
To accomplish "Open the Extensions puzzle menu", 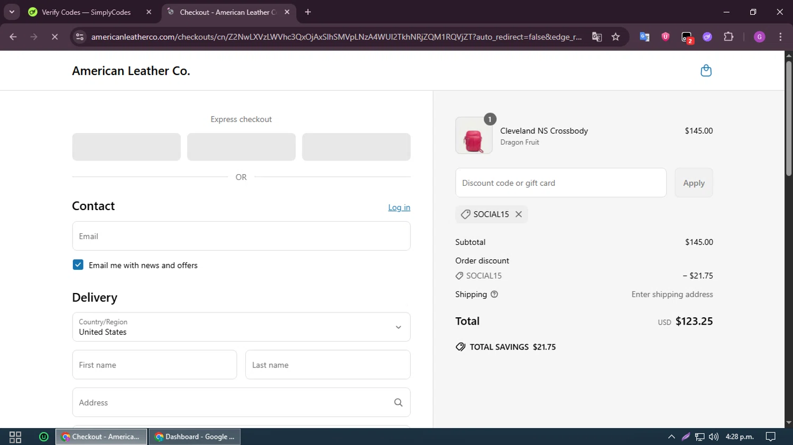I will [x=729, y=37].
